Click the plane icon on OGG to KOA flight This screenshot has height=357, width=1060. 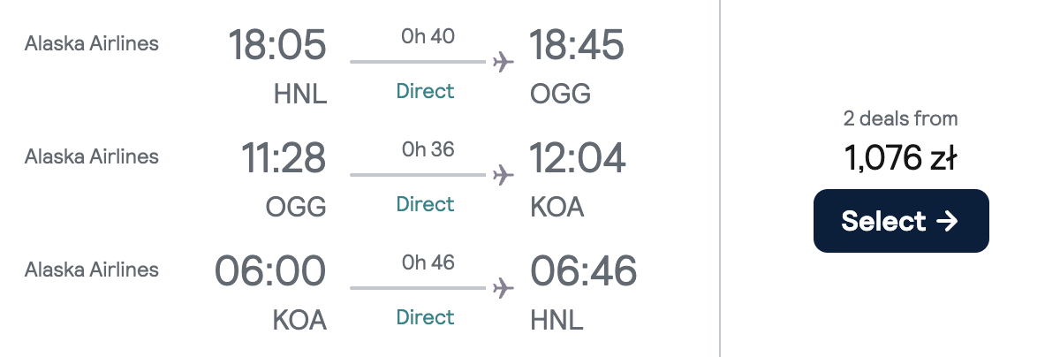pyautogui.click(x=503, y=175)
